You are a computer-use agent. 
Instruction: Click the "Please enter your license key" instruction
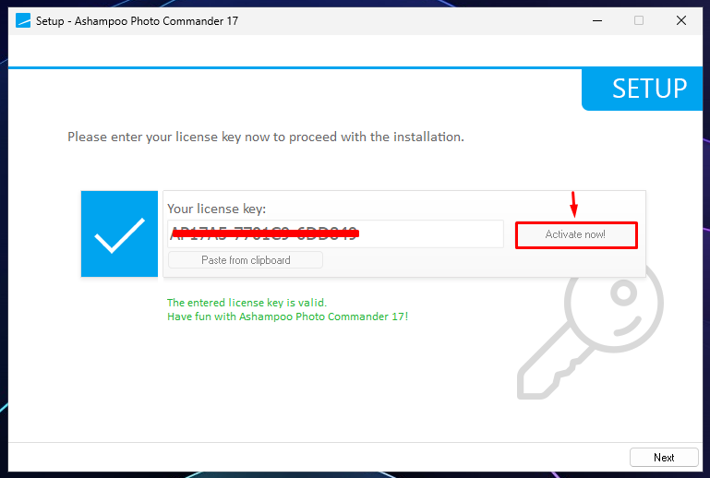coord(266,137)
